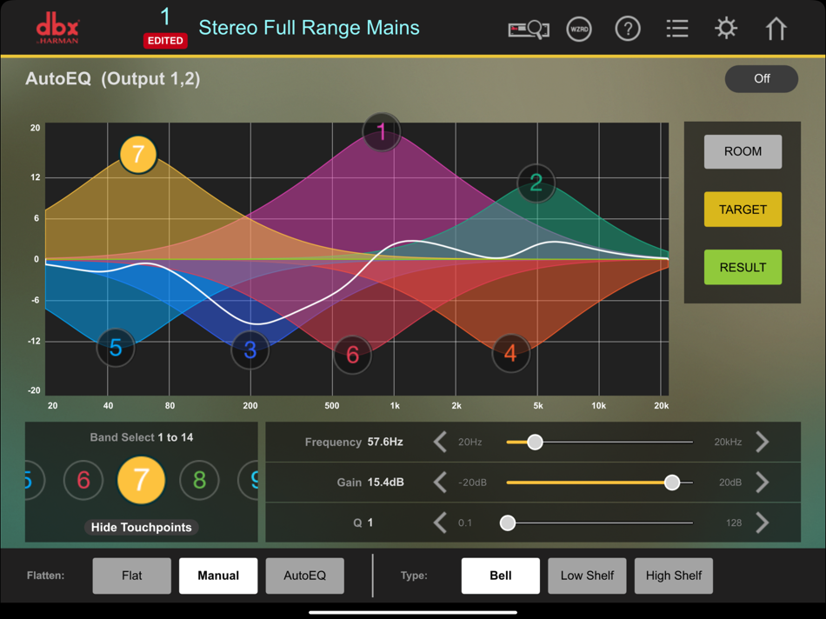Toggle AutoEQ Off switch

pos(761,78)
